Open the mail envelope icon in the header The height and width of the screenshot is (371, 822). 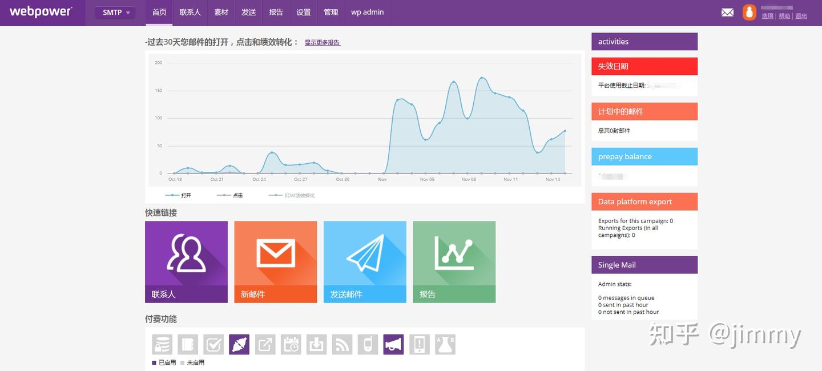727,12
